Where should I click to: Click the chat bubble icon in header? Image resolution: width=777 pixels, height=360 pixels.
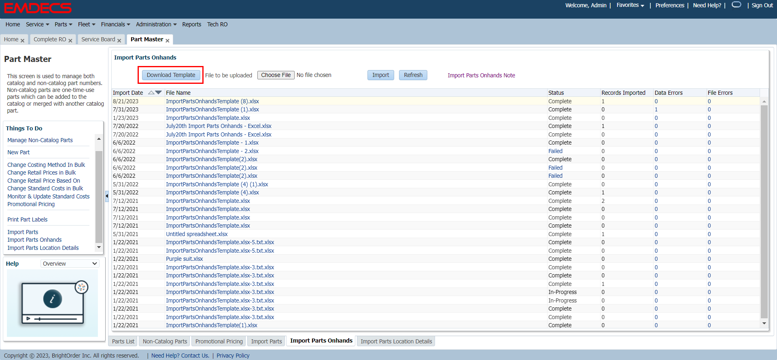tap(737, 4)
